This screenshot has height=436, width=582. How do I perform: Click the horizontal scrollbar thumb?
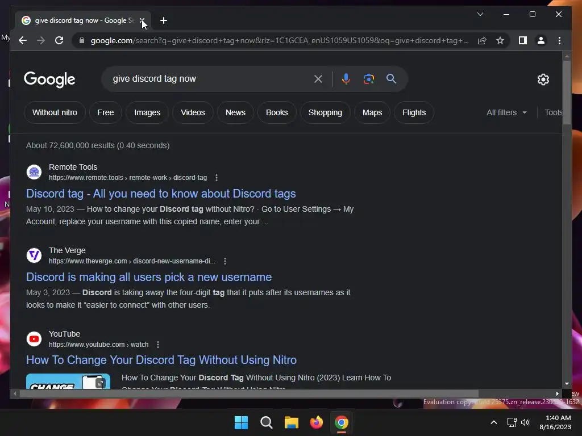249,394
